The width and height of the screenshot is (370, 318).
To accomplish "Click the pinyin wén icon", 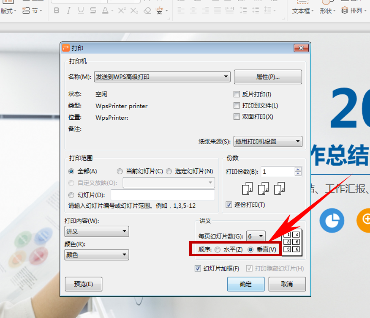I will pyautogui.click(x=160, y=11).
